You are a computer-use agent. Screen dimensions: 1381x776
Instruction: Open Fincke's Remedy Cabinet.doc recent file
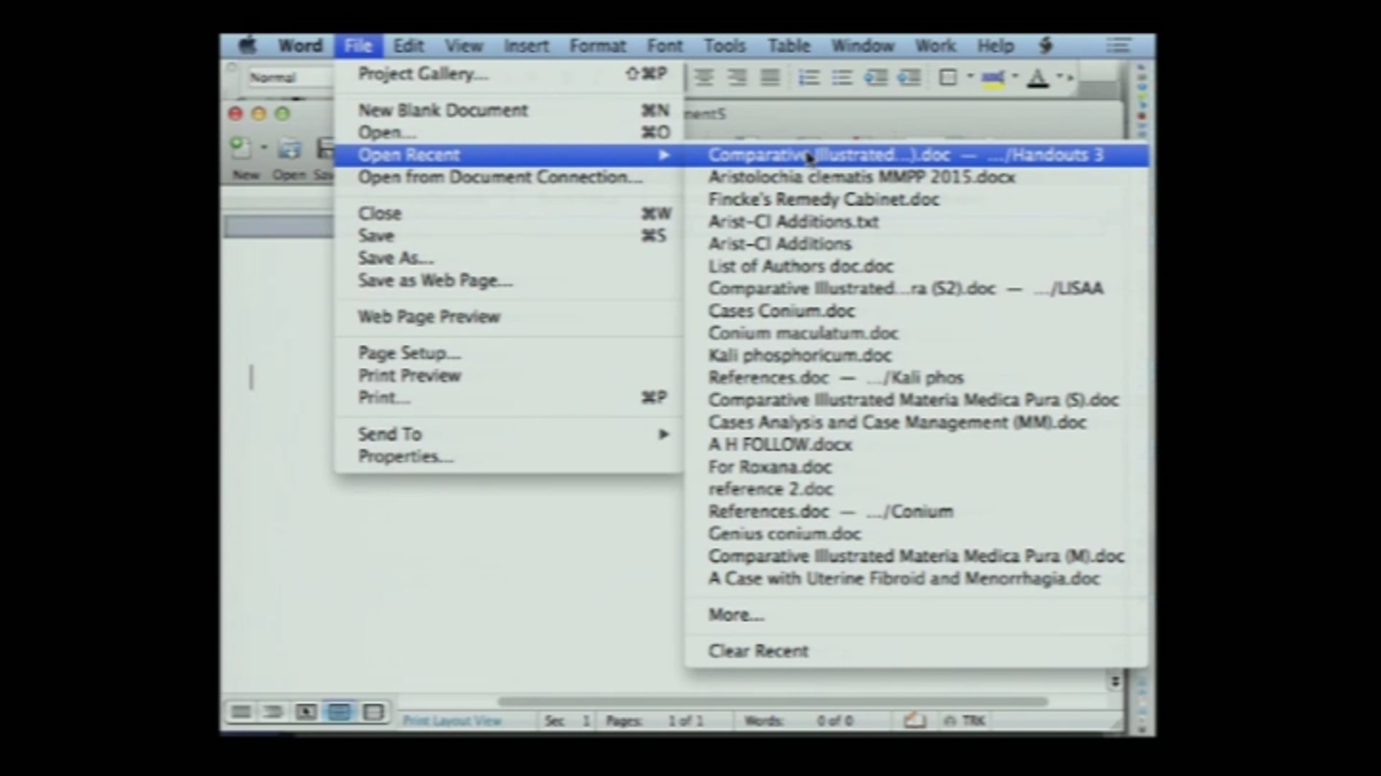824,199
